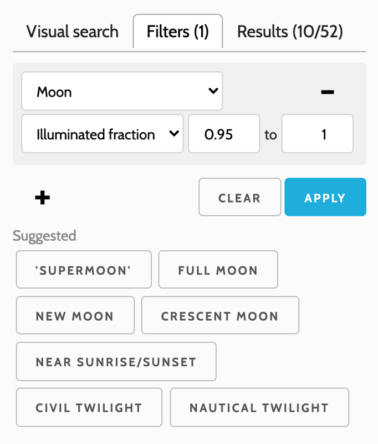
Task: Choose the 'Supermoon' suggested filter
Action: [84, 270]
